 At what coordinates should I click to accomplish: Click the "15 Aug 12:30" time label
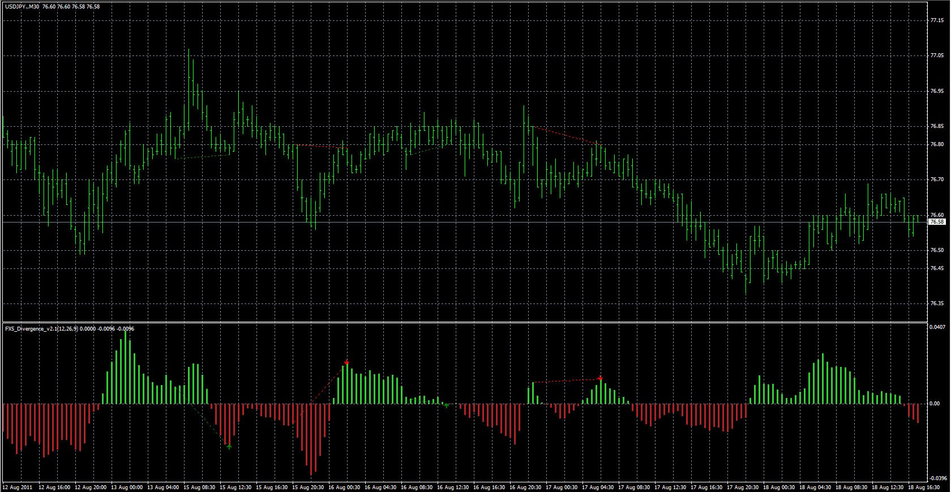[235, 487]
